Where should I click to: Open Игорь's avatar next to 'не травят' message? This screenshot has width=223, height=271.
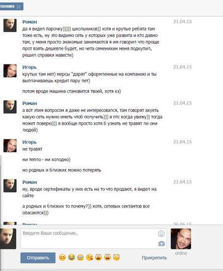click(10, 146)
